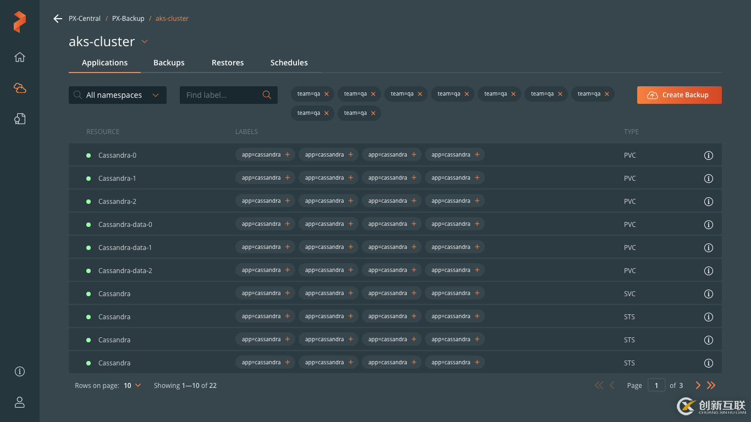Select the Cassandra-data-0 resource name

point(125,225)
